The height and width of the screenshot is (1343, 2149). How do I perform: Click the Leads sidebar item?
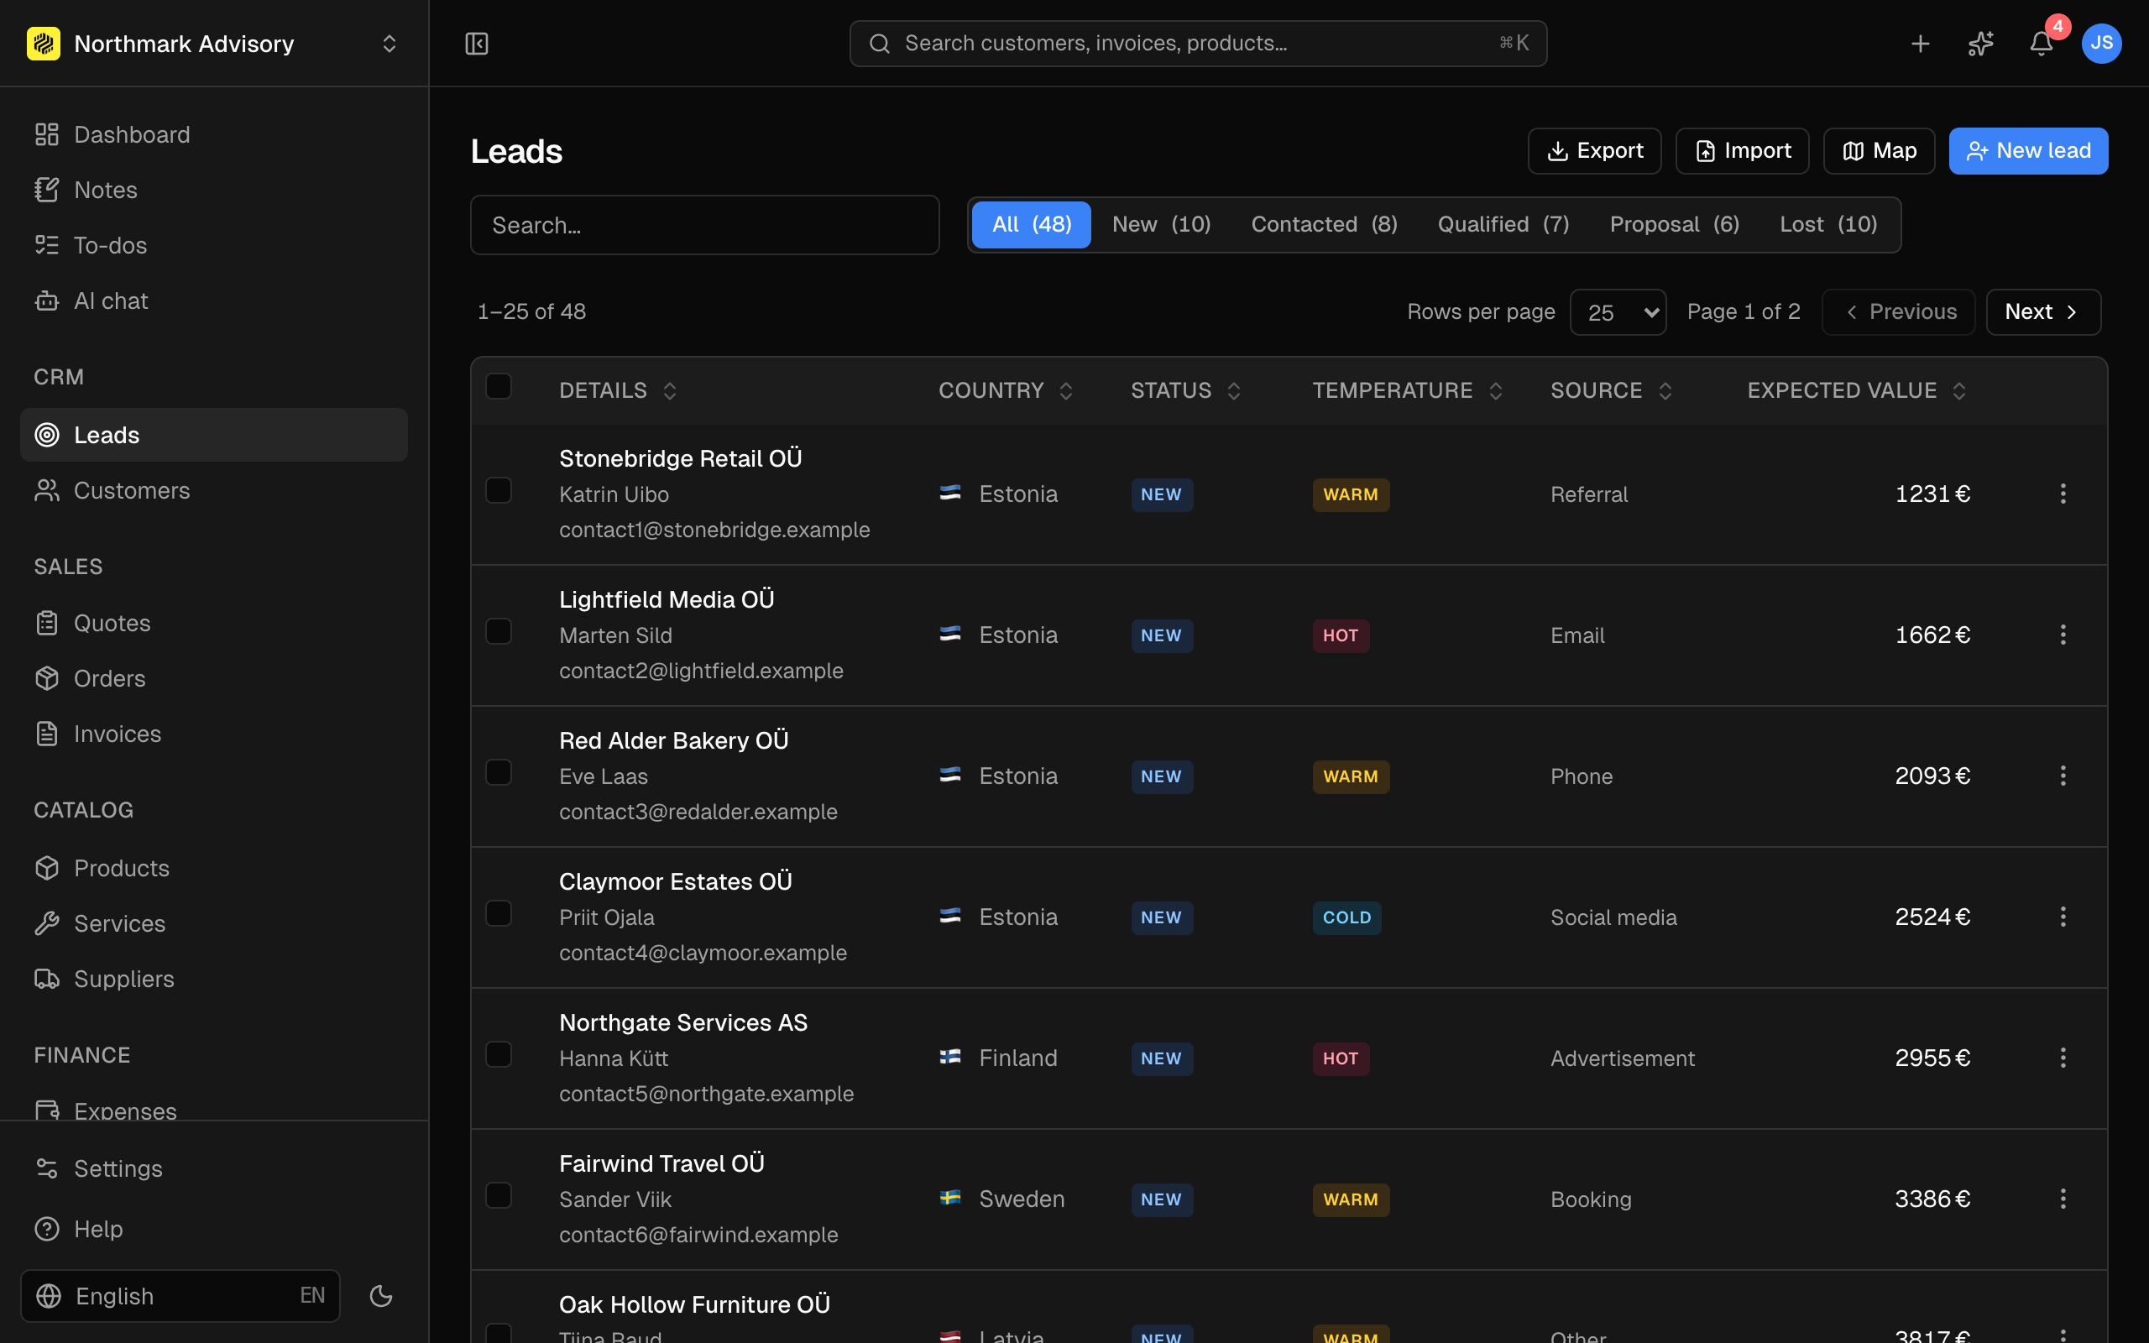coord(213,436)
